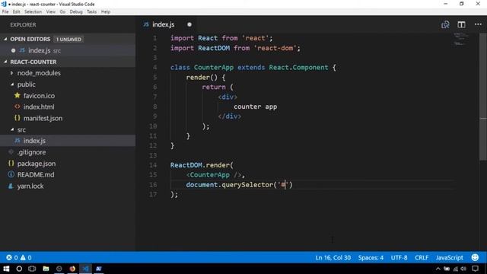Select index.js under the src folder
This screenshot has width=487, height=274.
[68, 141]
